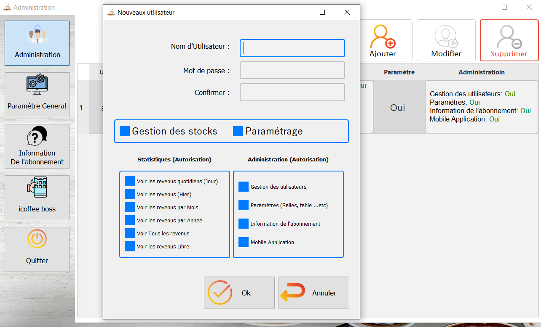Viewport: 541px width, 327px height.
Task: Enable the Mobile Application permission checkbox
Action: point(244,242)
